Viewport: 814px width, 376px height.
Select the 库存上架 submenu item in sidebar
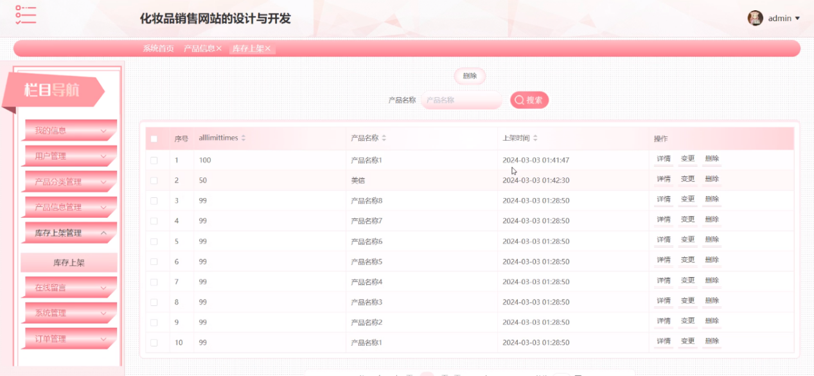click(x=69, y=263)
